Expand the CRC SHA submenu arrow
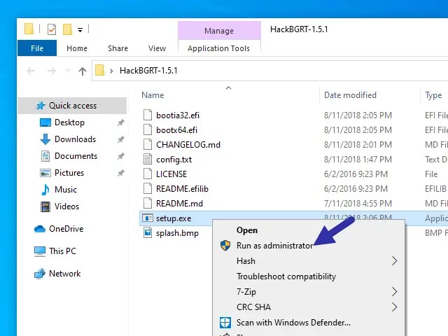Image resolution: width=448 pixels, height=336 pixels. pyautogui.click(x=395, y=307)
